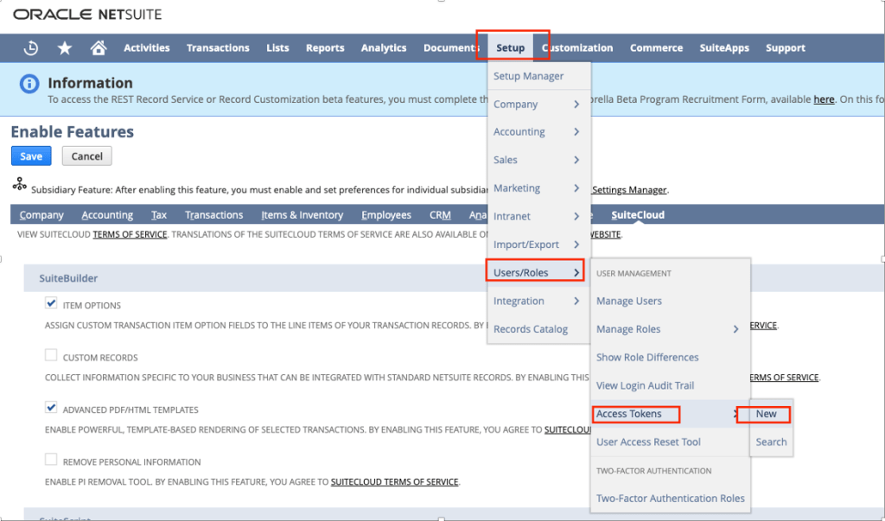Open the Shortcuts star icon
885x521 pixels.
pos(65,48)
